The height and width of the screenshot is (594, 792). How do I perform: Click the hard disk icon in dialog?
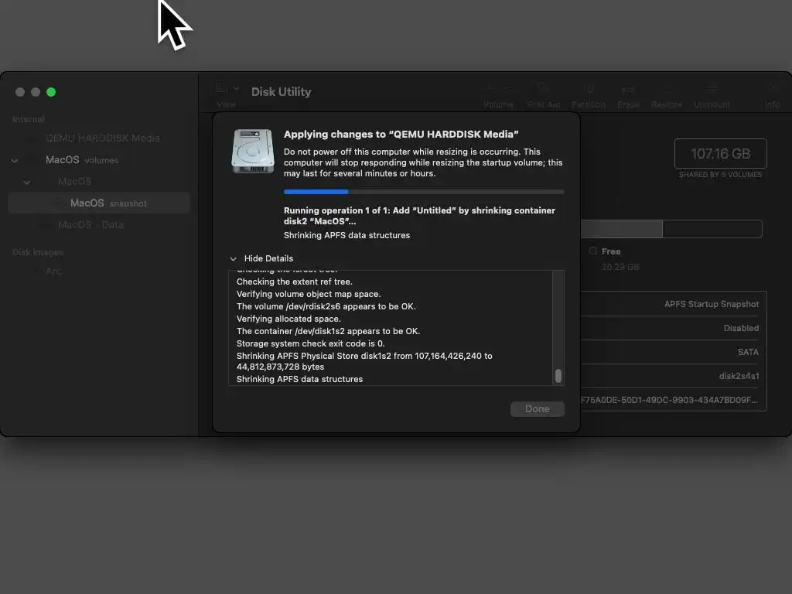253,151
